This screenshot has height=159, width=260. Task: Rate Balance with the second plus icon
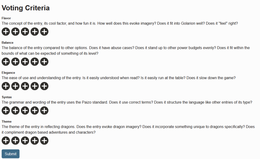[x=15, y=62]
